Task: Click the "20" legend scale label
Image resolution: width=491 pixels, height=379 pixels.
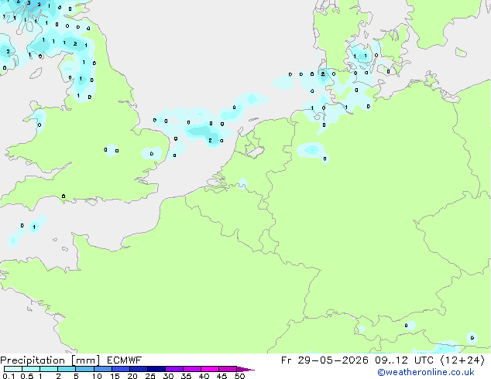Action: pos(132,376)
